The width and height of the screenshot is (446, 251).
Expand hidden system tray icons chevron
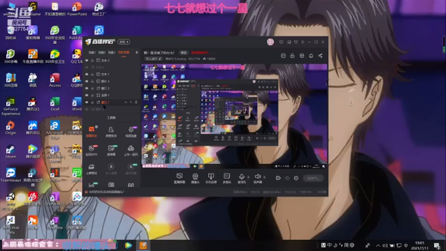pos(378,245)
